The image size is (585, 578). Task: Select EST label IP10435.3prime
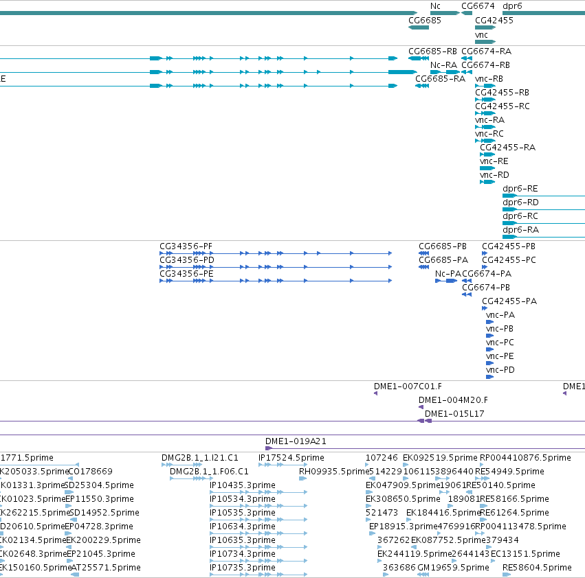click(243, 485)
